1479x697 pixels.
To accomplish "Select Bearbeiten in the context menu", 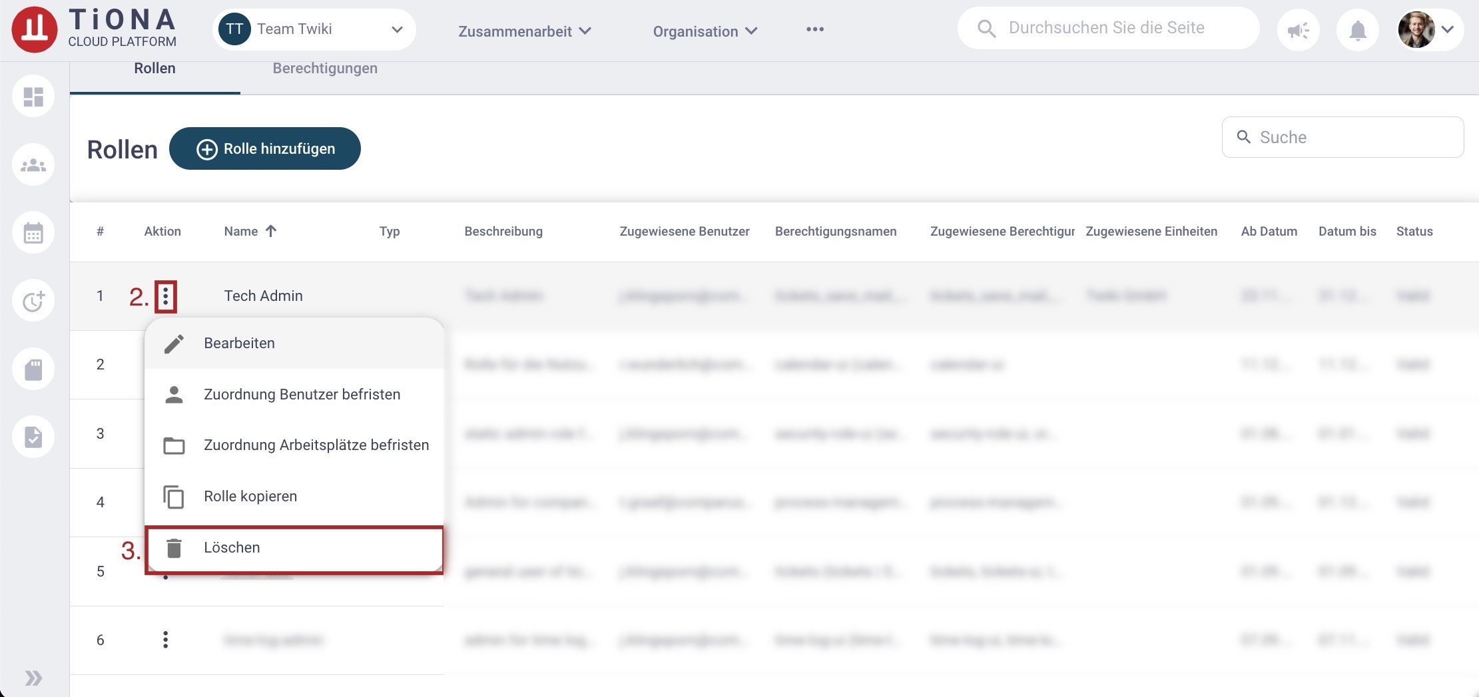I will pyautogui.click(x=294, y=344).
